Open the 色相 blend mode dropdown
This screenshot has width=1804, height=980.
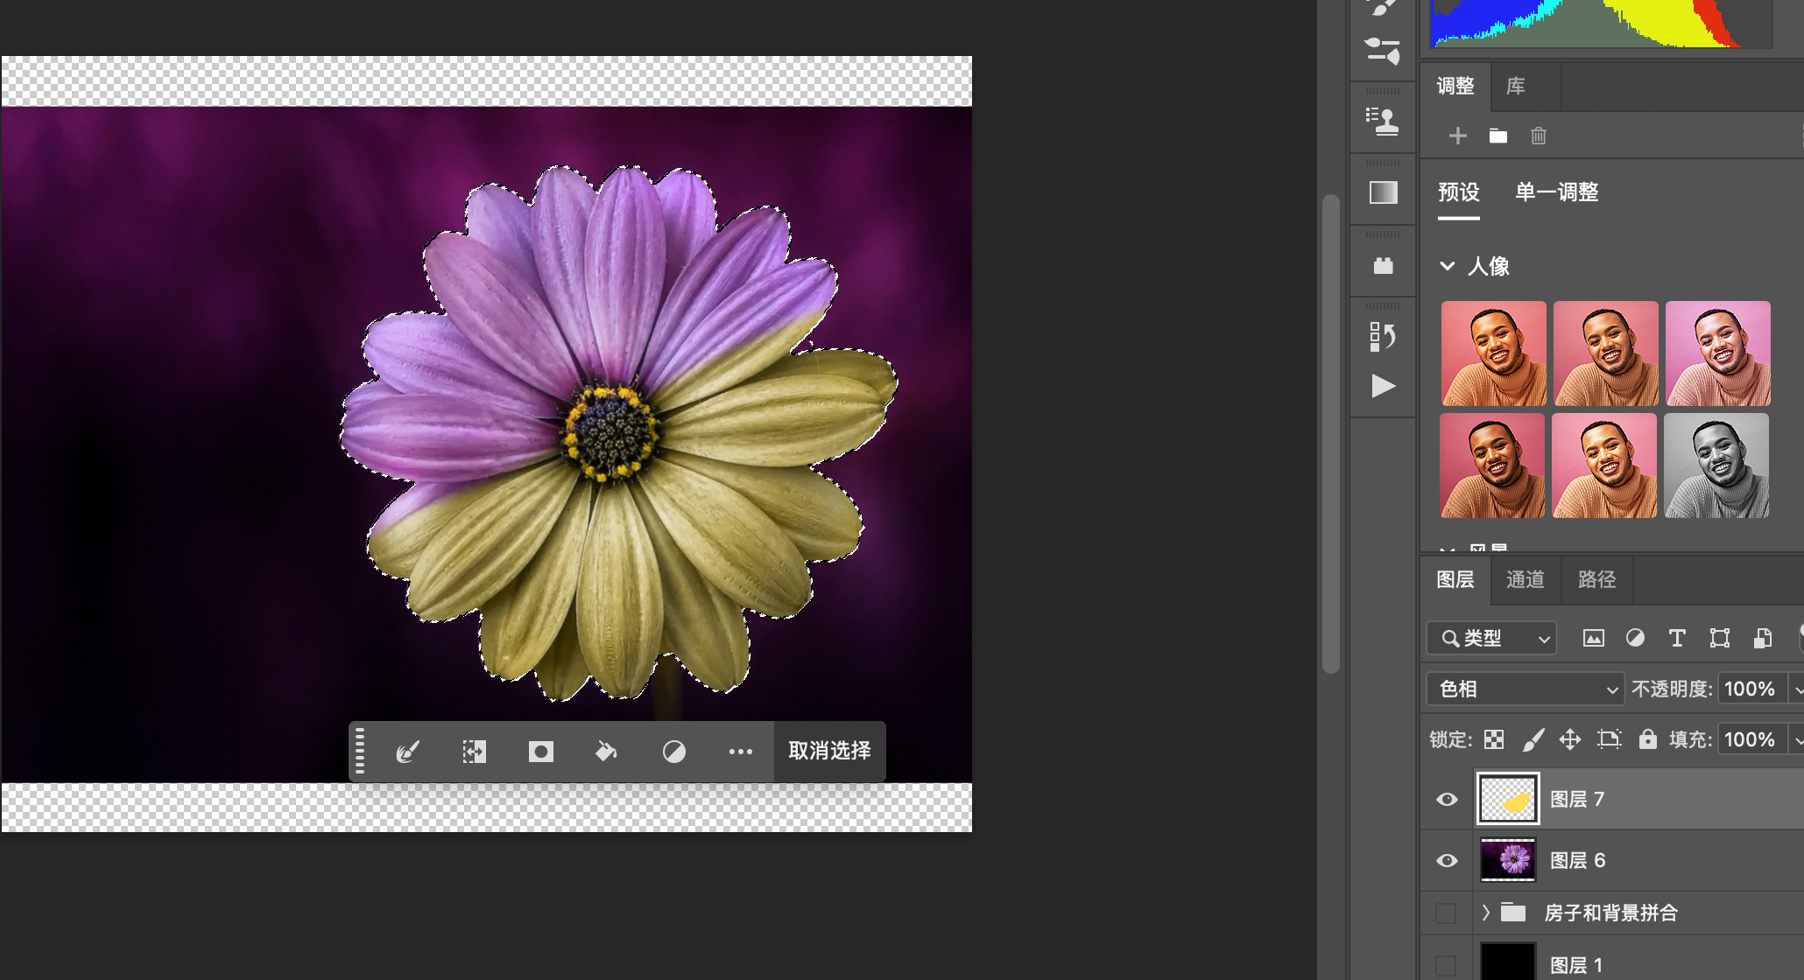click(1526, 689)
